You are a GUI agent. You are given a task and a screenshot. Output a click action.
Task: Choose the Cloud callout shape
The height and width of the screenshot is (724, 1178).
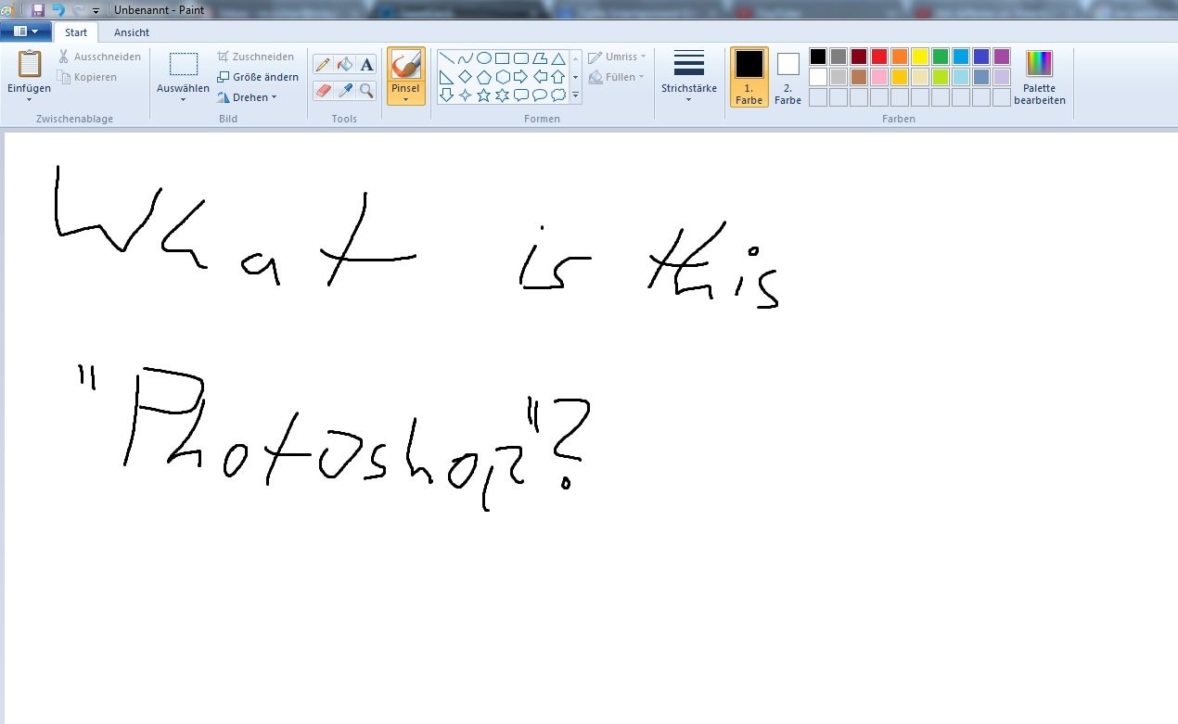(x=558, y=95)
